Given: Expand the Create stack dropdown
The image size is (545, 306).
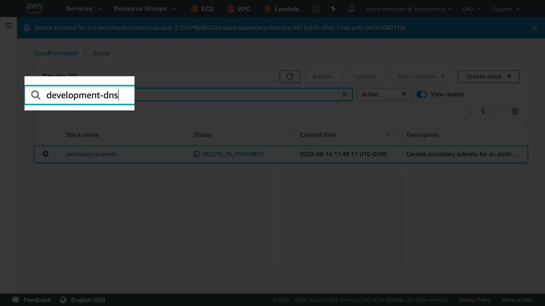Looking at the screenshot, I should (x=488, y=76).
